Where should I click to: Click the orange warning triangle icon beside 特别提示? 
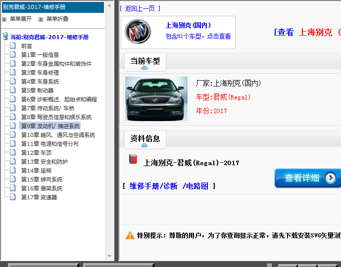130,235
